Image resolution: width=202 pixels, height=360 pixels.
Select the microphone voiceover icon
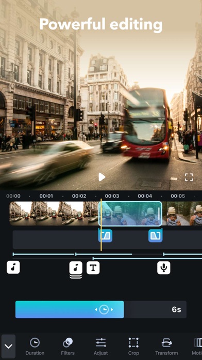coord(164,268)
